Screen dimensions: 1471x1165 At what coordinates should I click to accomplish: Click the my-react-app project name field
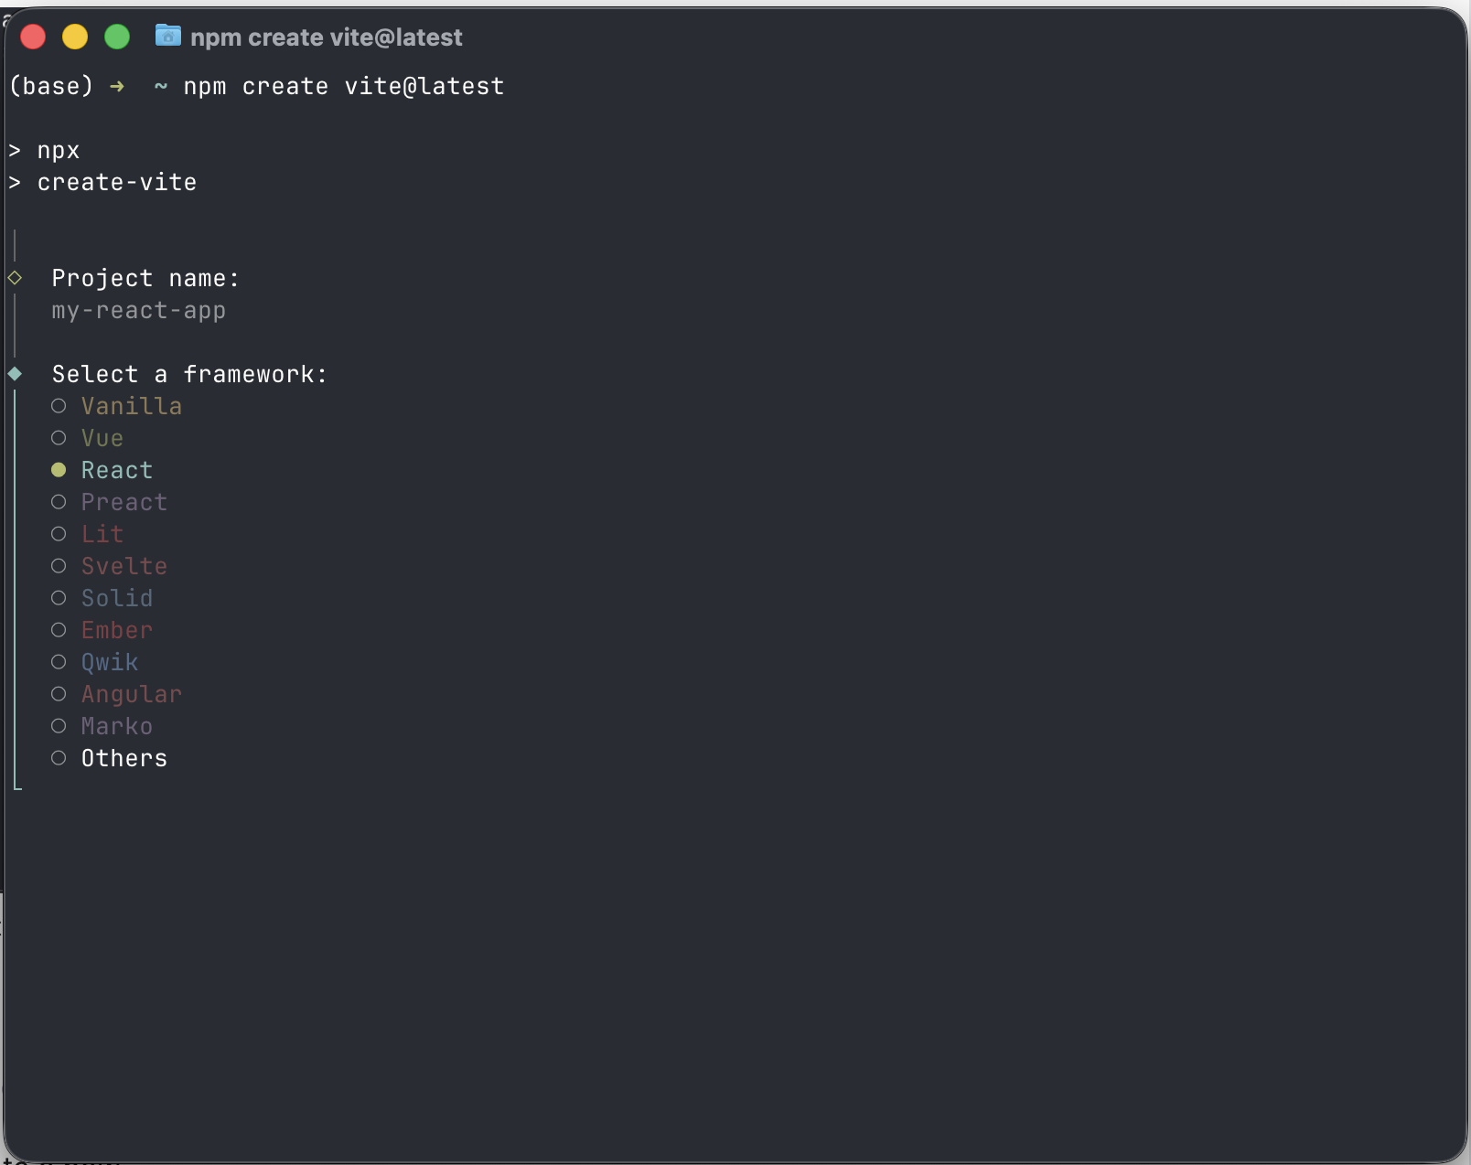(138, 311)
